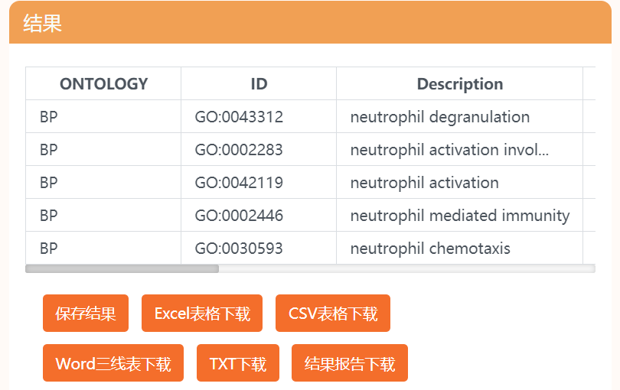Click the TXT下载 button
Image resolution: width=620 pixels, height=390 pixels.
point(238,363)
